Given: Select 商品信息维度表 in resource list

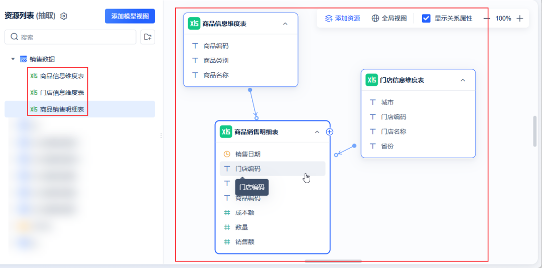Looking at the screenshot, I should click(57, 76).
